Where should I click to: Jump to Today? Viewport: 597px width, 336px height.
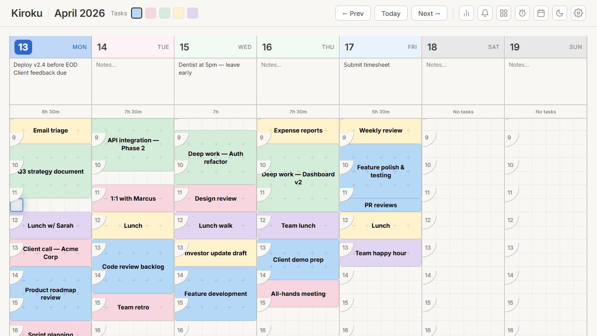[391, 13]
